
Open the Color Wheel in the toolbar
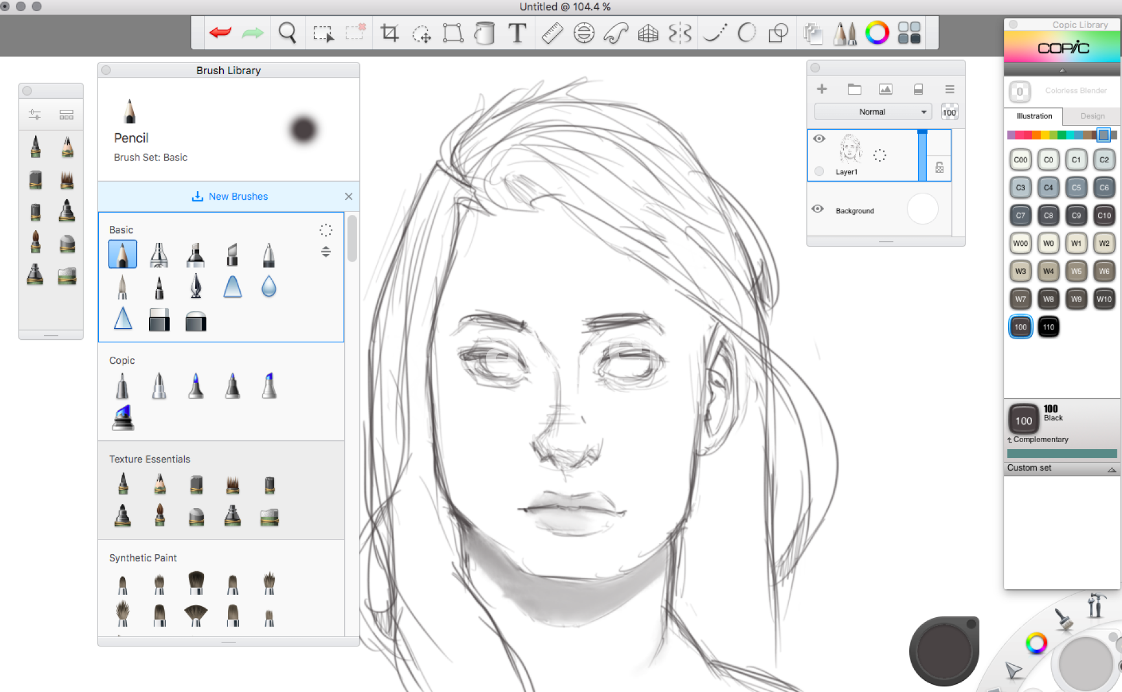877,33
